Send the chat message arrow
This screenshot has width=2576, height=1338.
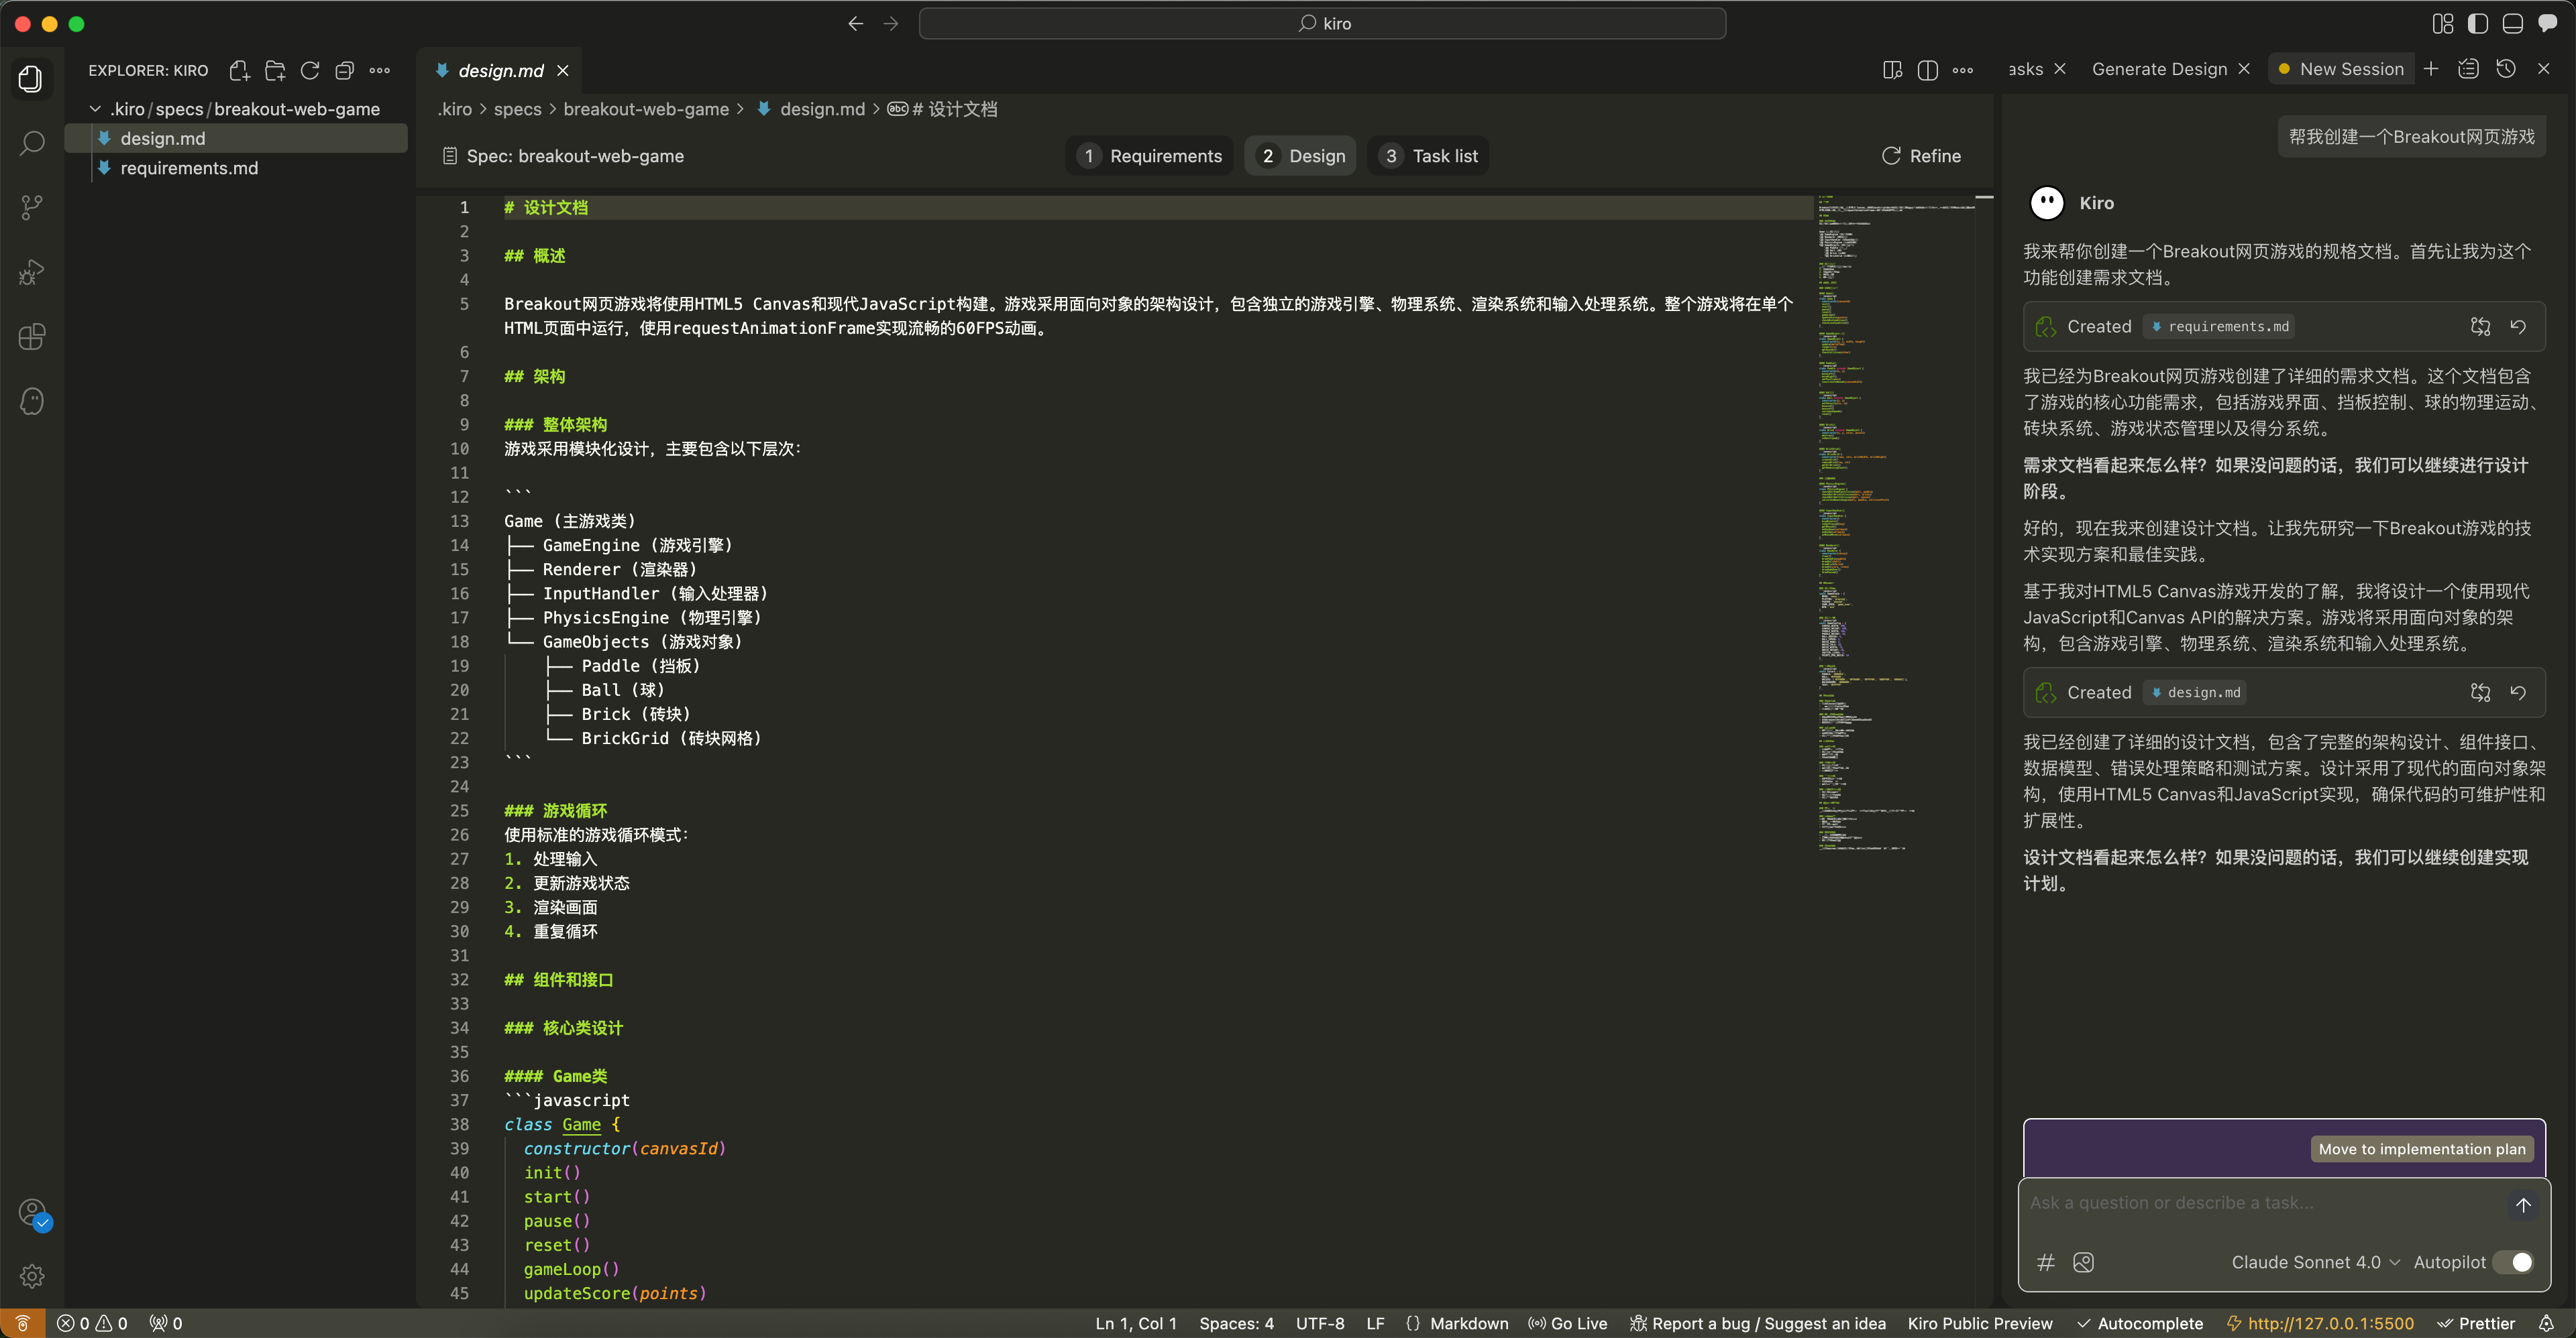tap(2523, 1204)
